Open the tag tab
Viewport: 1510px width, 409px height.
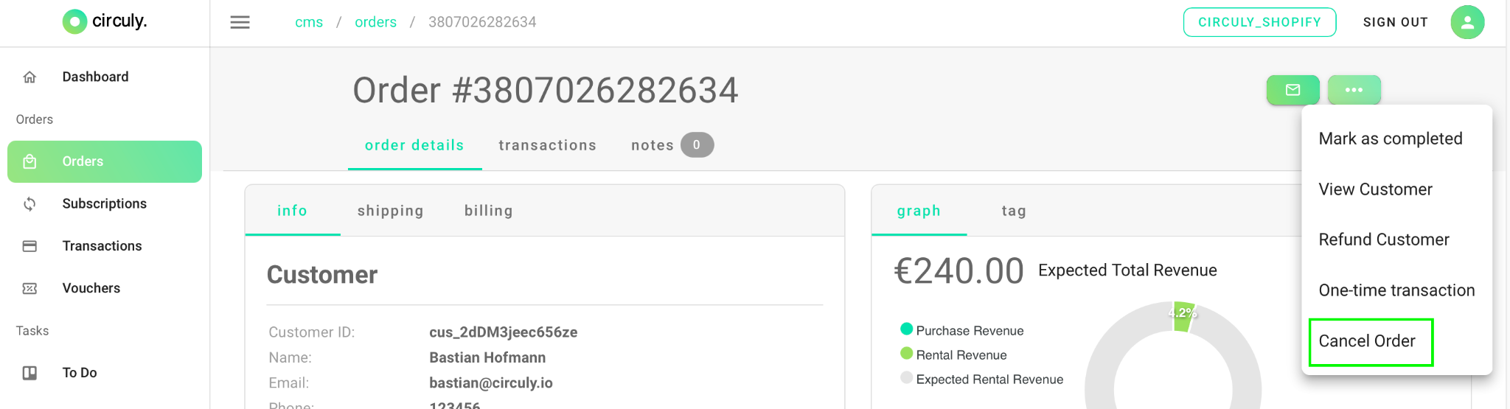pyautogui.click(x=1014, y=211)
